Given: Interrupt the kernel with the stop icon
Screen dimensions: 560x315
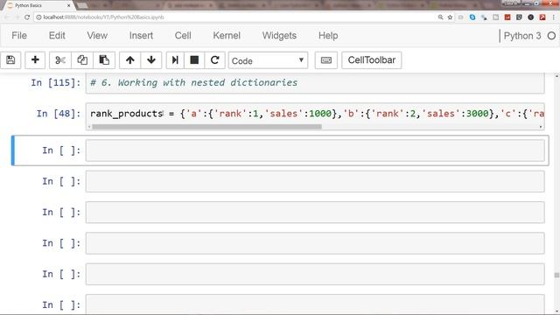Looking at the screenshot, I should (194, 60).
